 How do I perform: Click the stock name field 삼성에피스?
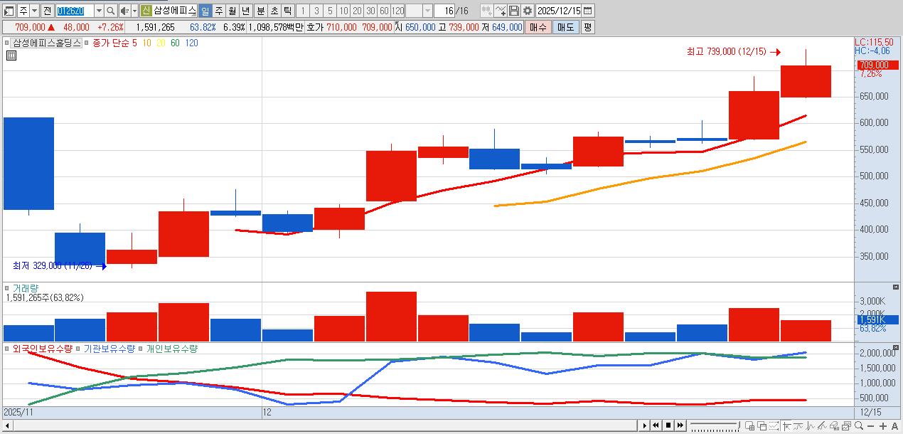[x=174, y=11]
